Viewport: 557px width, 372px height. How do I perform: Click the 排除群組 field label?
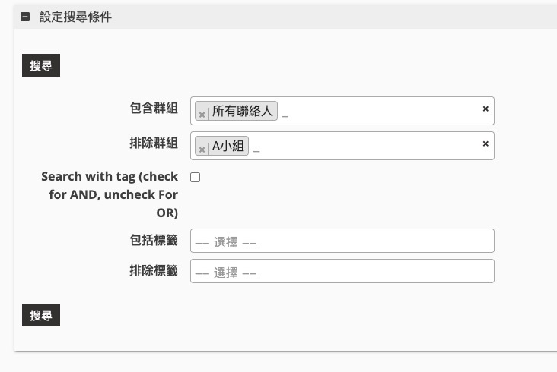click(x=154, y=143)
